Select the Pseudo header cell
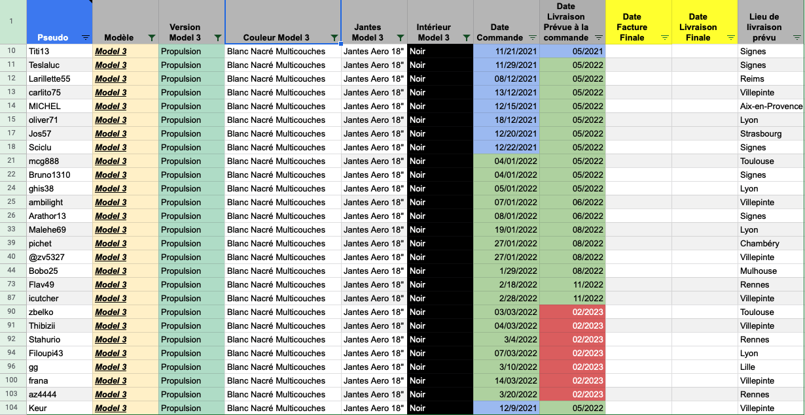The height and width of the screenshot is (415, 805). coord(60,22)
